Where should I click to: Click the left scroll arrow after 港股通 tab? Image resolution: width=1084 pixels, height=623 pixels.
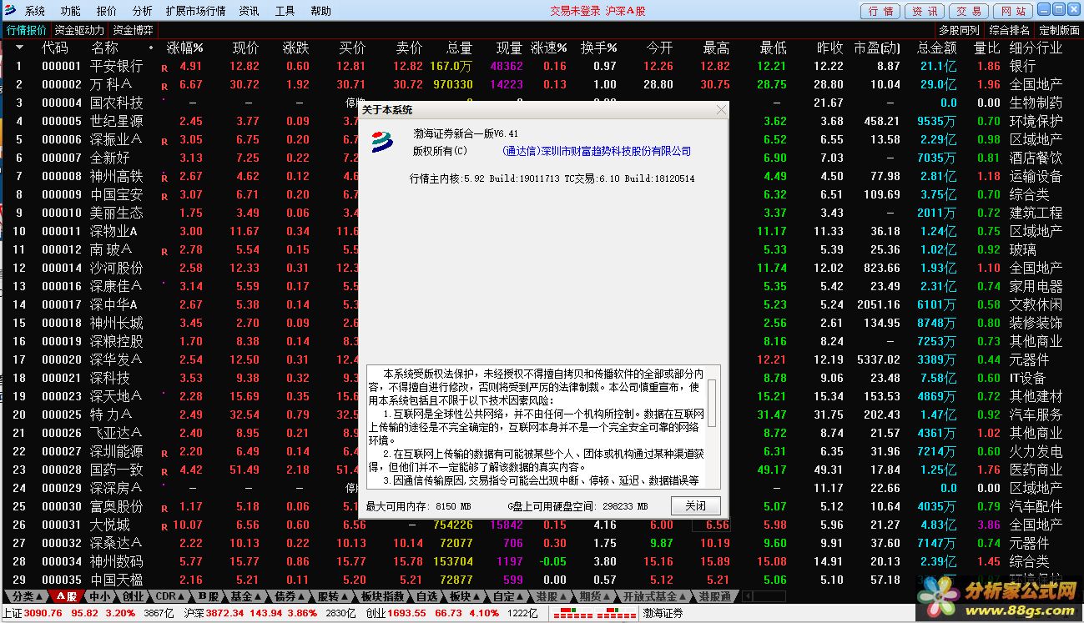(x=748, y=596)
